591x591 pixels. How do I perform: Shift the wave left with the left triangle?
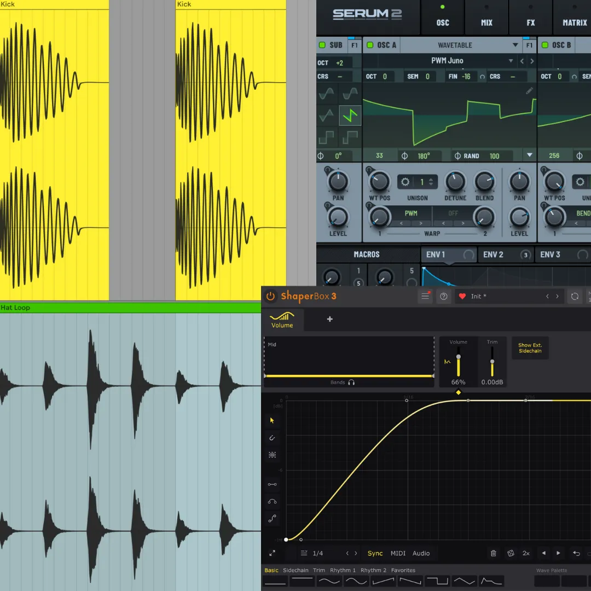click(x=543, y=553)
